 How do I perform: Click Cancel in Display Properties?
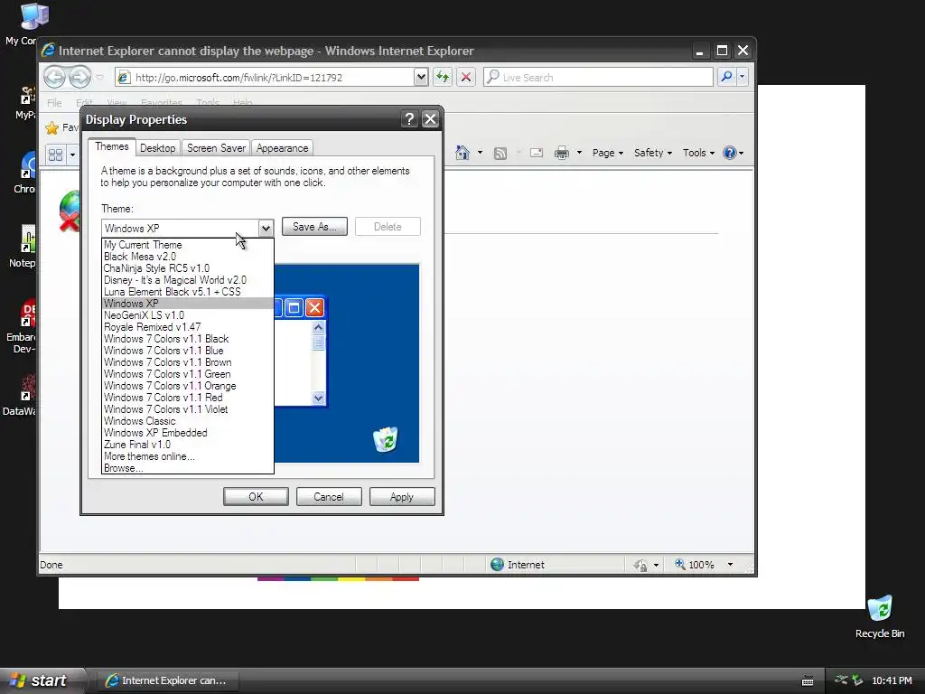click(x=329, y=497)
